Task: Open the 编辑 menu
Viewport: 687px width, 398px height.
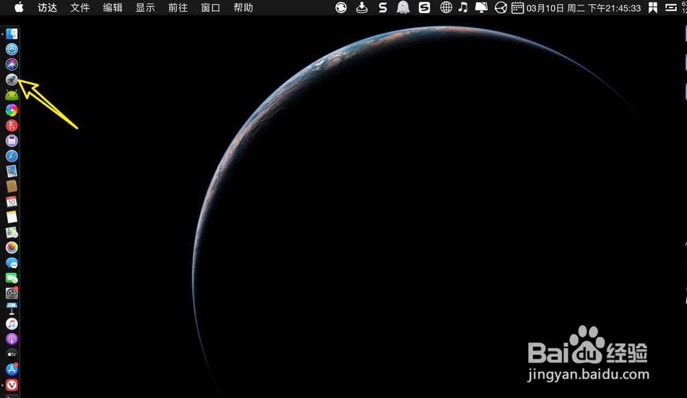Action: point(113,8)
